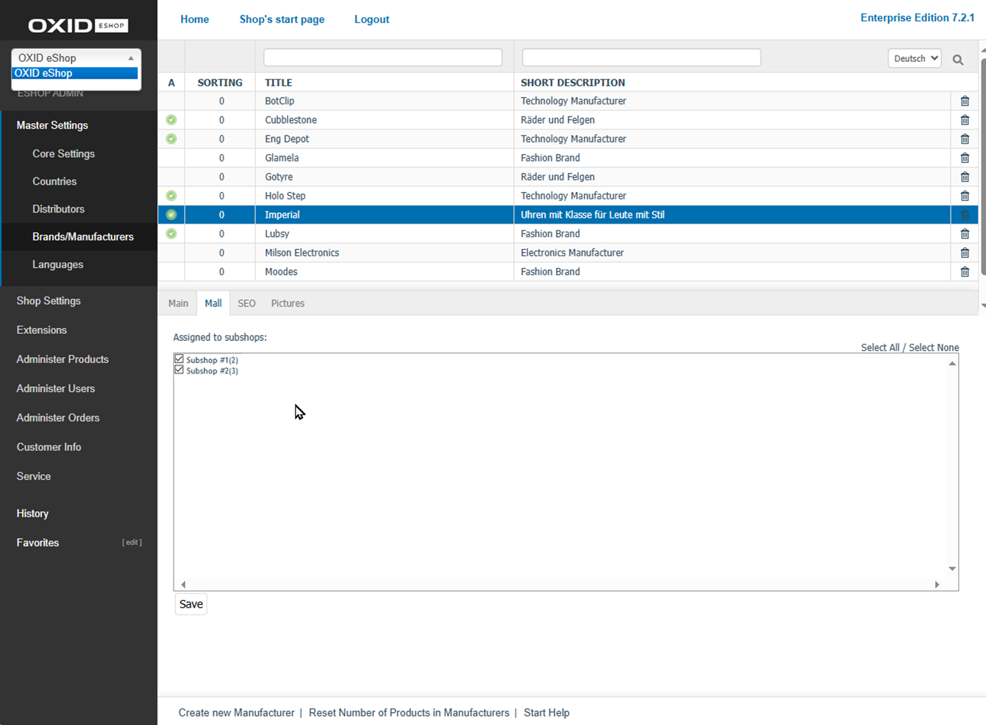Click subshop list scroll-right arrow
986x725 pixels.
pyautogui.click(x=937, y=585)
